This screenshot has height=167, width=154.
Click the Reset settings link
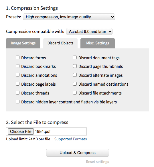pos(98,162)
